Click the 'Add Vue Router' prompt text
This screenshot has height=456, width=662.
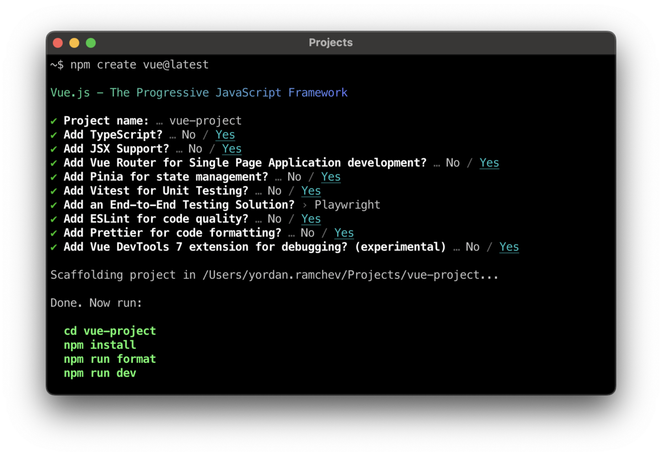point(245,163)
